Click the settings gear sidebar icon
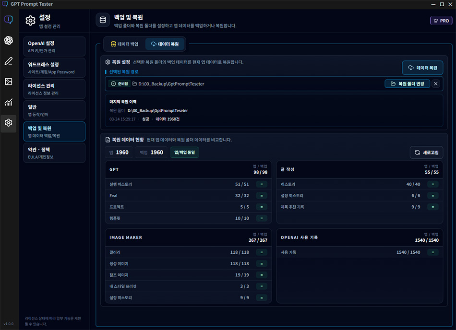Viewport: 456px width, 330px height. (x=8, y=123)
